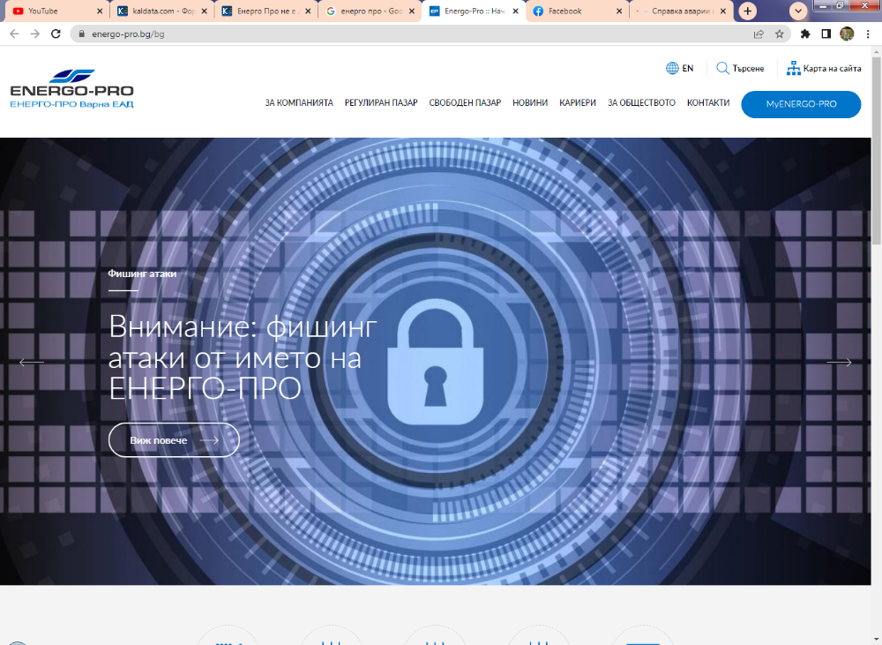Bookmark this page with the star

779,34
